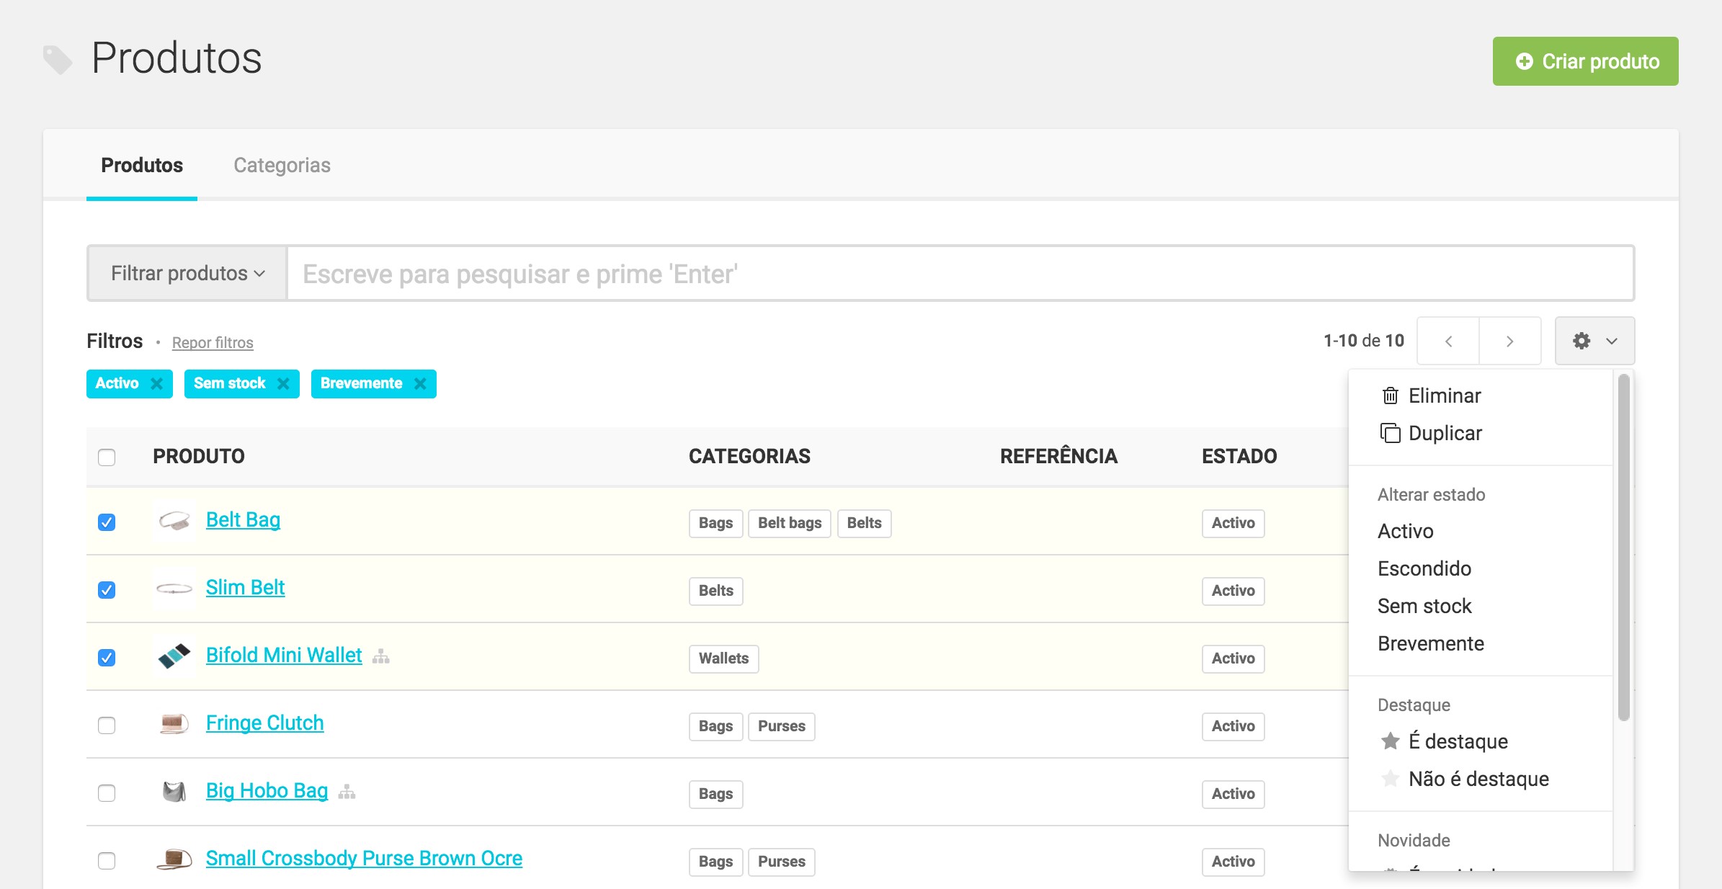1722x889 pixels.
Task: Click the star icon for É destaque
Action: click(1391, 741)
